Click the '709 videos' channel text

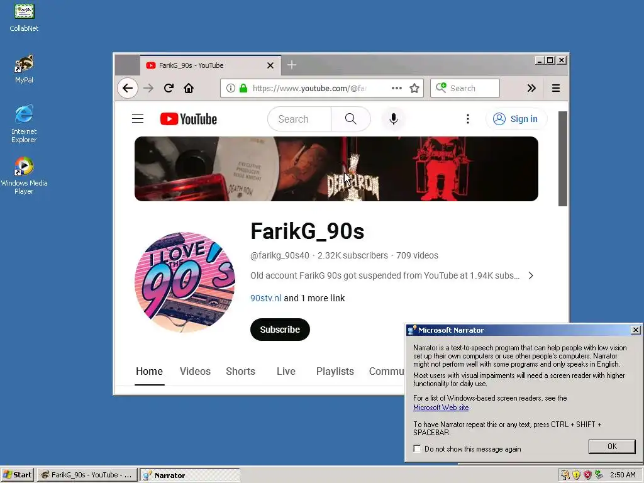pos(418,255)
